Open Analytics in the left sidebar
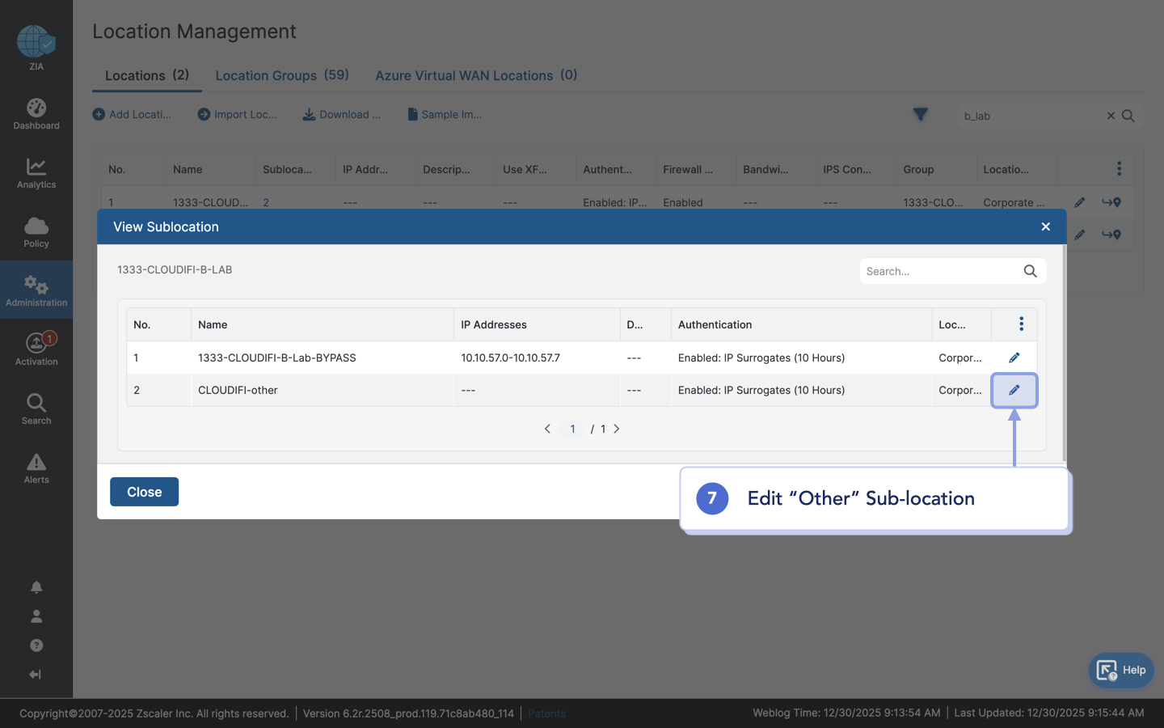Image resolution: width=1164 pixels, height=728 pixels. pyautogui.click(x=36, y=173)
